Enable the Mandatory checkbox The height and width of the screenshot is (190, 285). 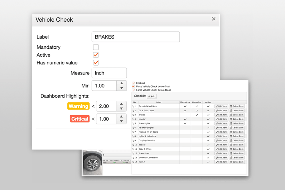(x=96, y=47)
